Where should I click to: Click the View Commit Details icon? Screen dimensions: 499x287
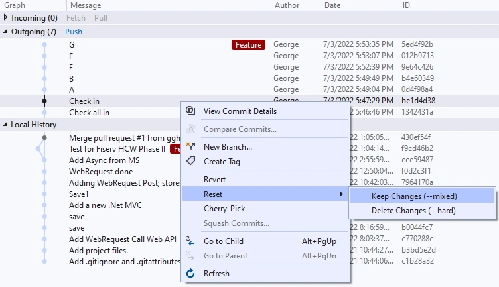190,111
